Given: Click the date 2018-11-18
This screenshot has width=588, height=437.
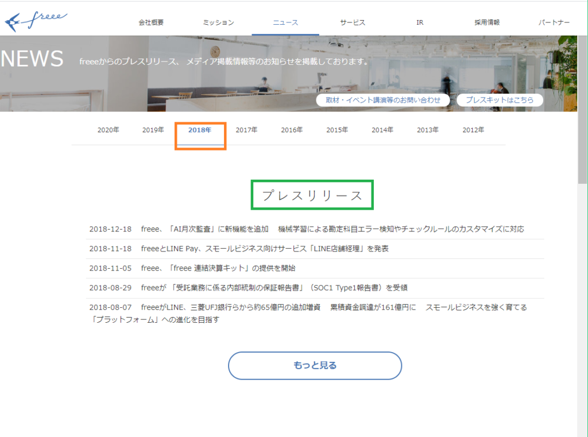Looking at the screenshot, I should [x=110, y=249].
